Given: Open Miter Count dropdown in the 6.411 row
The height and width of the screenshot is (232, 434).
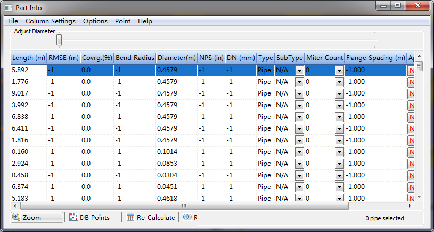Looking at the screenshot, I should pyautogui.click(x=339, y=129).
